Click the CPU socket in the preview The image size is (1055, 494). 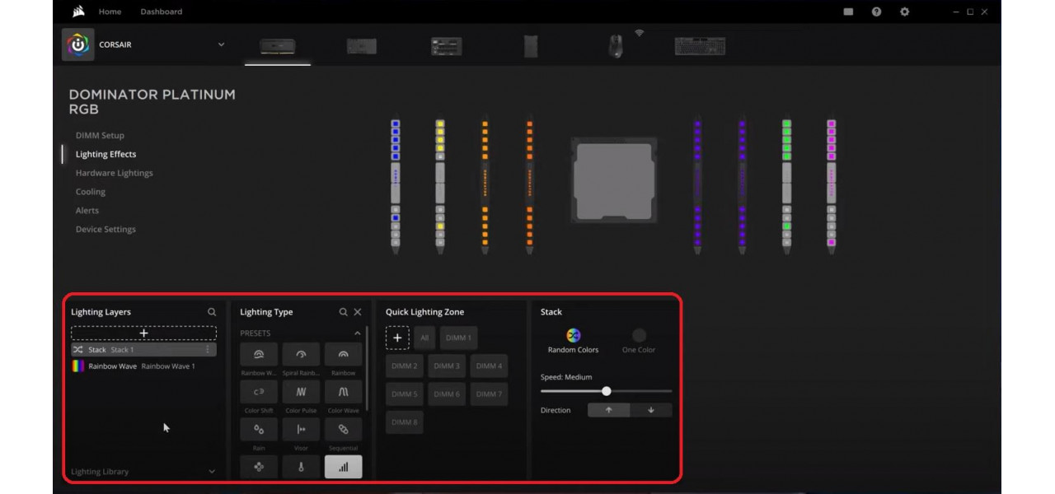coord(614,181)
